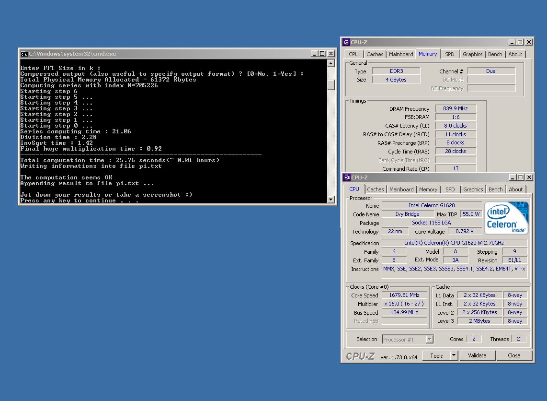Click the Specification field text
This screenshot has height=401, width=547.
[454, 243]
